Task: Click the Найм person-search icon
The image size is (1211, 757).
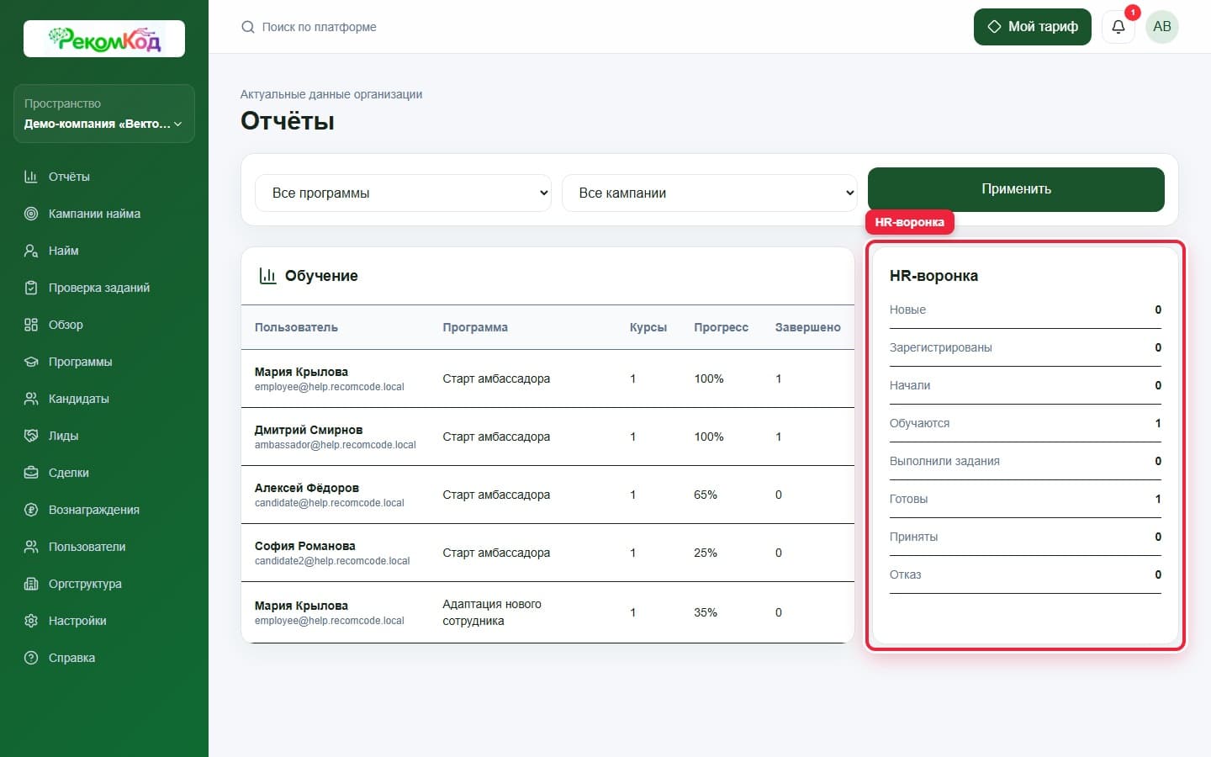Action: point(31,251)
